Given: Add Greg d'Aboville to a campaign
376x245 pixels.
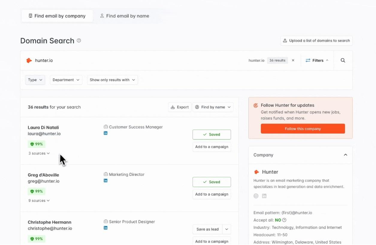Looking at the screenshot, I should coord(212,194).
